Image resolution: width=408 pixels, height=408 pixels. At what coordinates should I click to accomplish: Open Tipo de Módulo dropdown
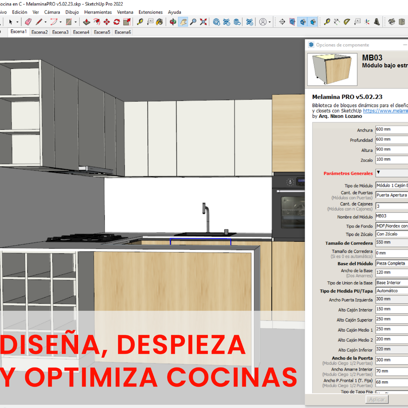tap(392, 185)
